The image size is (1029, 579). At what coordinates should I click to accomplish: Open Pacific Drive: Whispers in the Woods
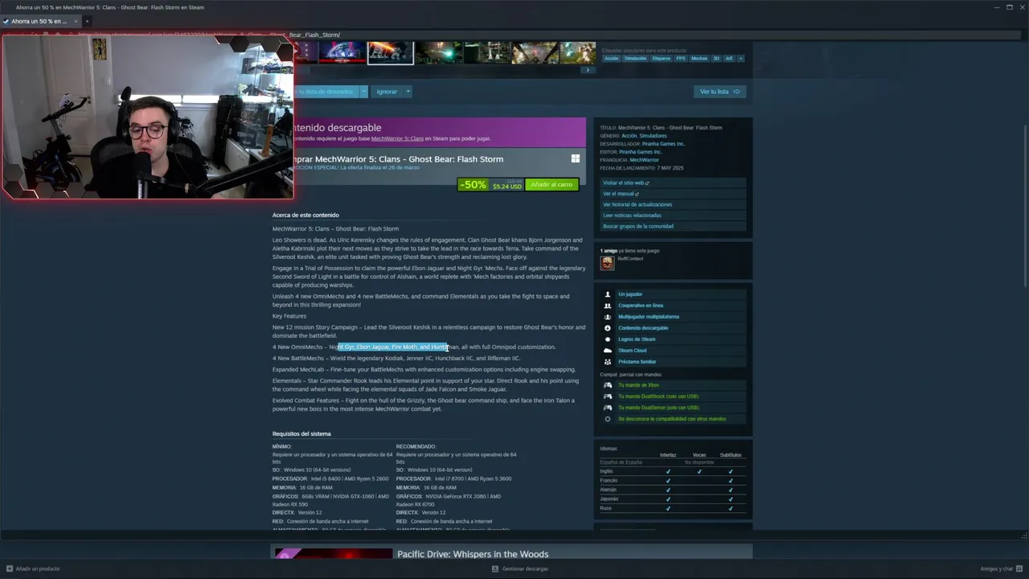[473, 554]
